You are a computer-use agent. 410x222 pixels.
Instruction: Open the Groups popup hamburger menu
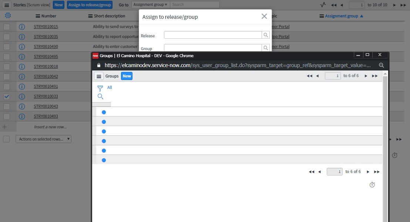pos(99,76)
